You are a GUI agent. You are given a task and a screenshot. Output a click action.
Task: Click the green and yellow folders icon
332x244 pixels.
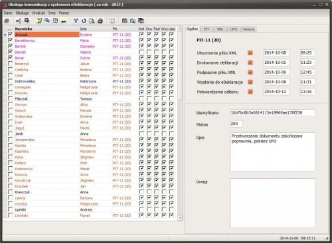[133, 21]
